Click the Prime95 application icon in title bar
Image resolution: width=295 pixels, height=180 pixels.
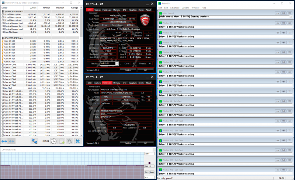point(160,3)
